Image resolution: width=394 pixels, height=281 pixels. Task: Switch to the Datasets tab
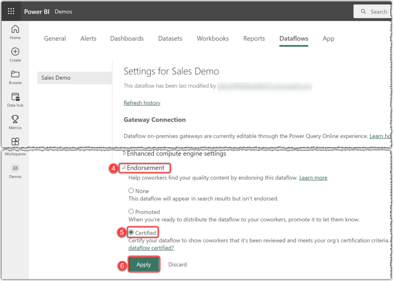pos(170,38)
